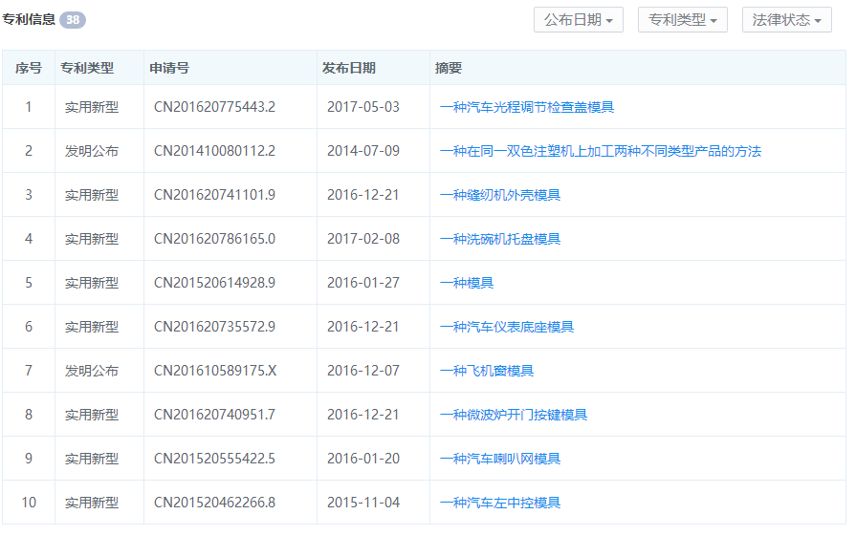Viewport: 856px width, 536px height.
Task: Open the dual-color injection molding method patent link
Action: (x=600, y=151)
